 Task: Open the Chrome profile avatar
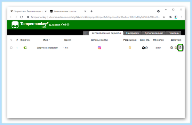(x=176, y=17)
